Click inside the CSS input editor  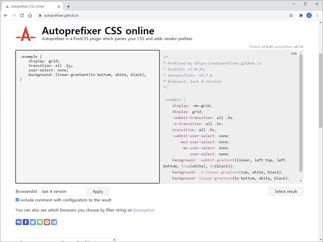pos(88,117)
